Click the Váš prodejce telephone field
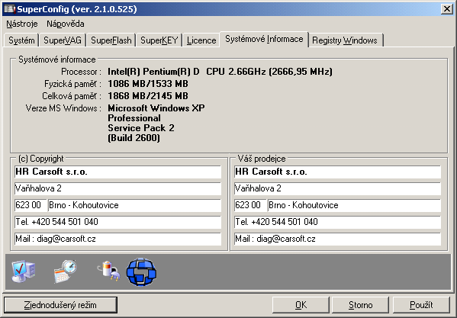 [x=337, y=222]
